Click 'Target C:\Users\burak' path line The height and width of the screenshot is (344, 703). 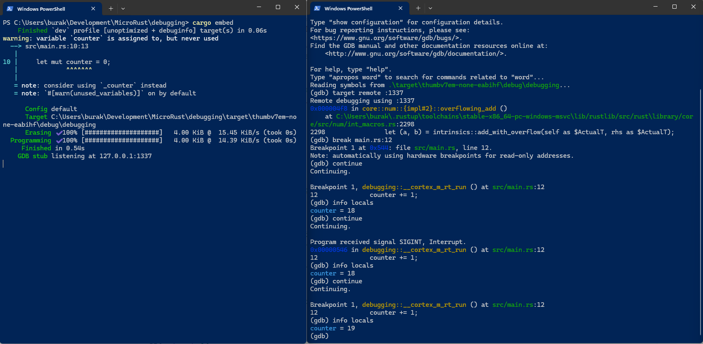[150, 121]
